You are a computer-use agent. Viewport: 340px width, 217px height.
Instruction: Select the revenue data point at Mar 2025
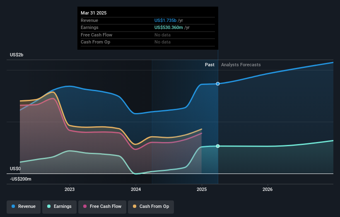tap(218, 84)
